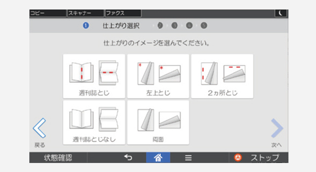
Task: Open the コピー tab
Action: pos(48,13)
